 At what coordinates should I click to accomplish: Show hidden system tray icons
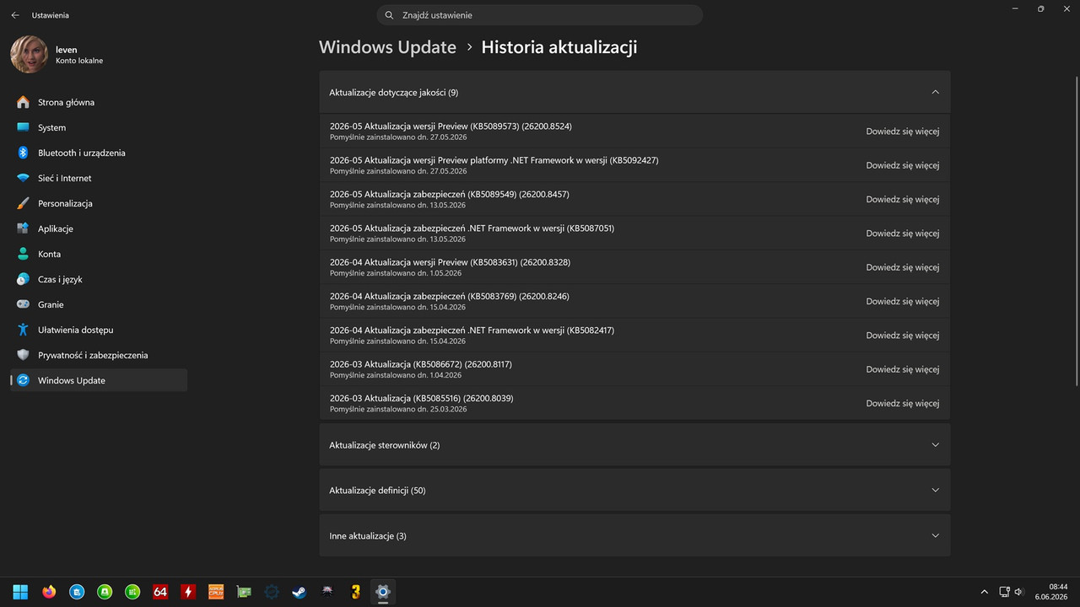[x=984, y=592]
